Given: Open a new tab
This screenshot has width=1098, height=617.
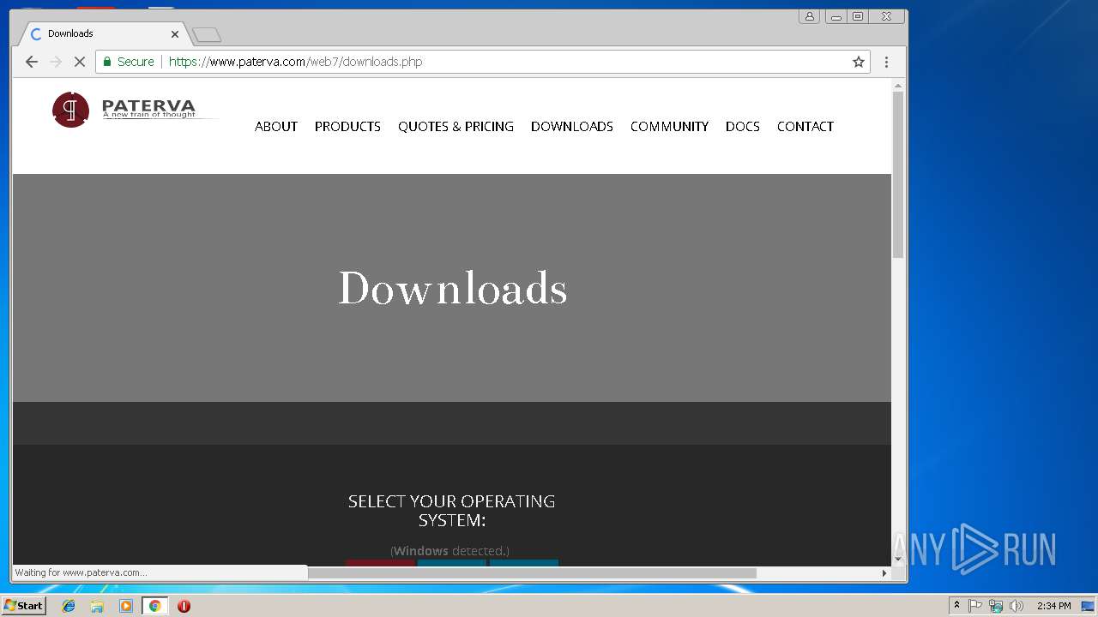Looking at the screenshot, I should (x=207, y=35).
